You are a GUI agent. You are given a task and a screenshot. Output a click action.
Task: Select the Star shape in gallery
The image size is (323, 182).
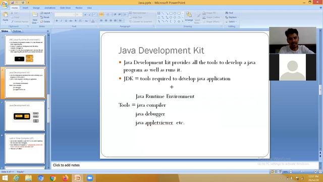(179, 21)
